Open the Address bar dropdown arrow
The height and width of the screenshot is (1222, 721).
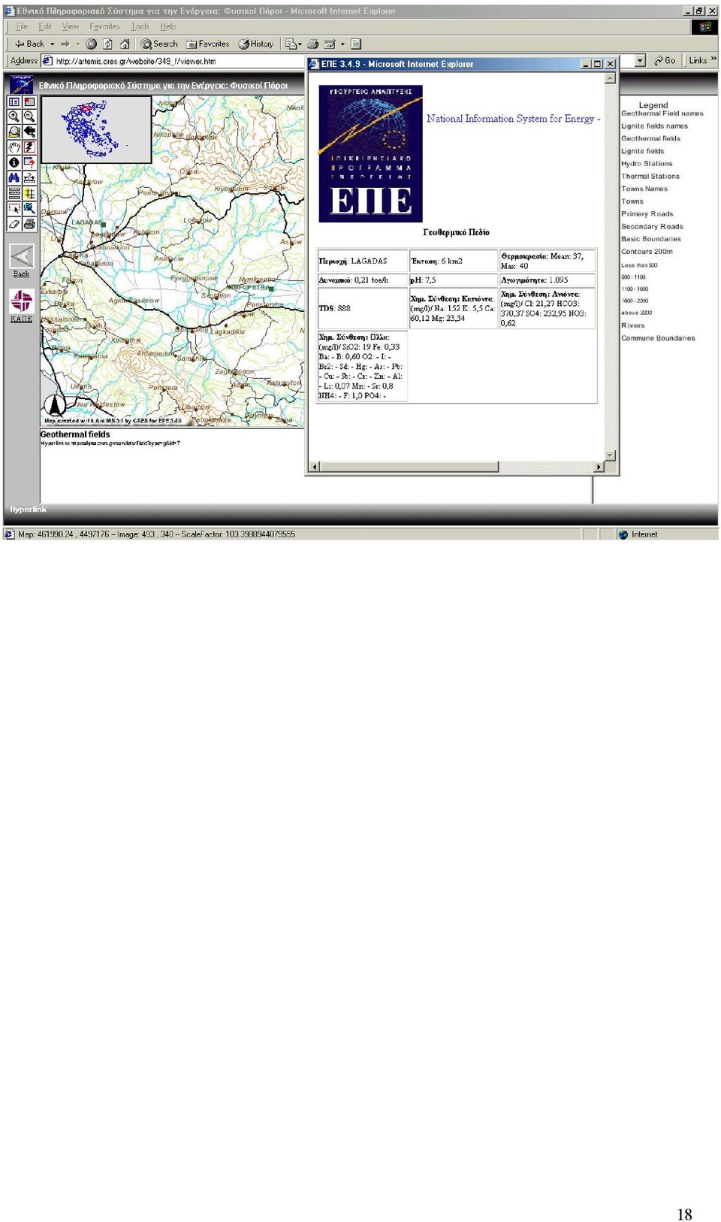pos(640,61)
